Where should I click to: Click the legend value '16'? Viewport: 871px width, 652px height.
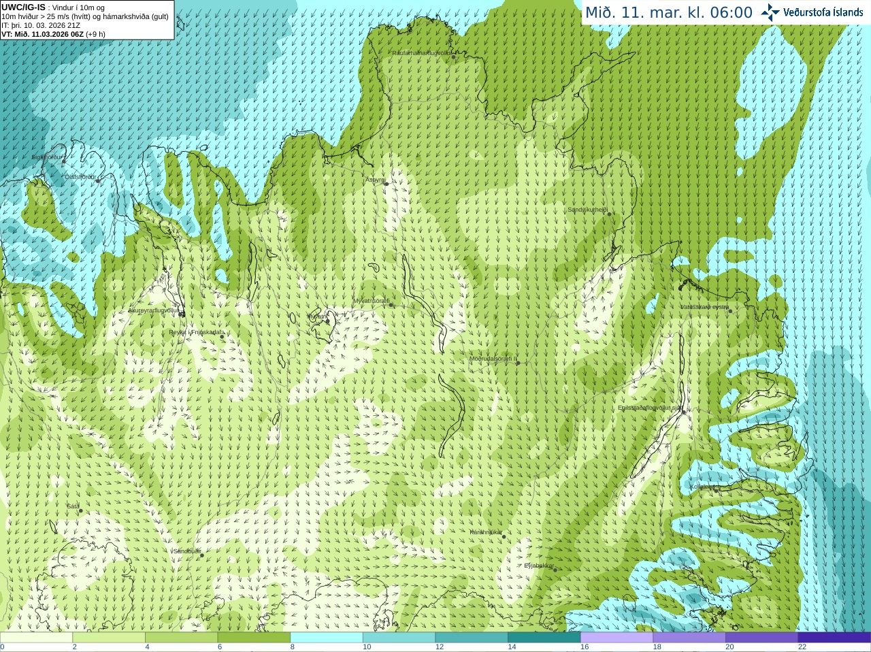tap(585, 647)
